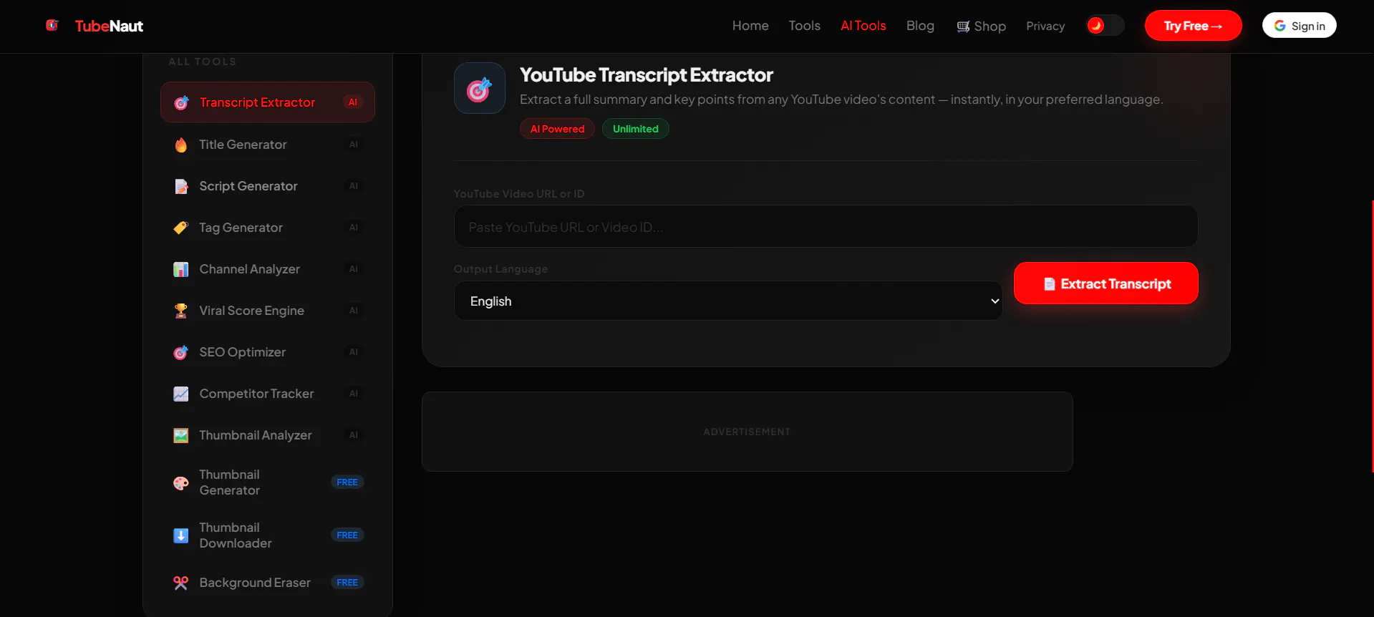Image resolution: width=1374 pixels, height=617 pixels.
Task: Open Title Generator from the sidebar
Action: [x=268, y=145]
